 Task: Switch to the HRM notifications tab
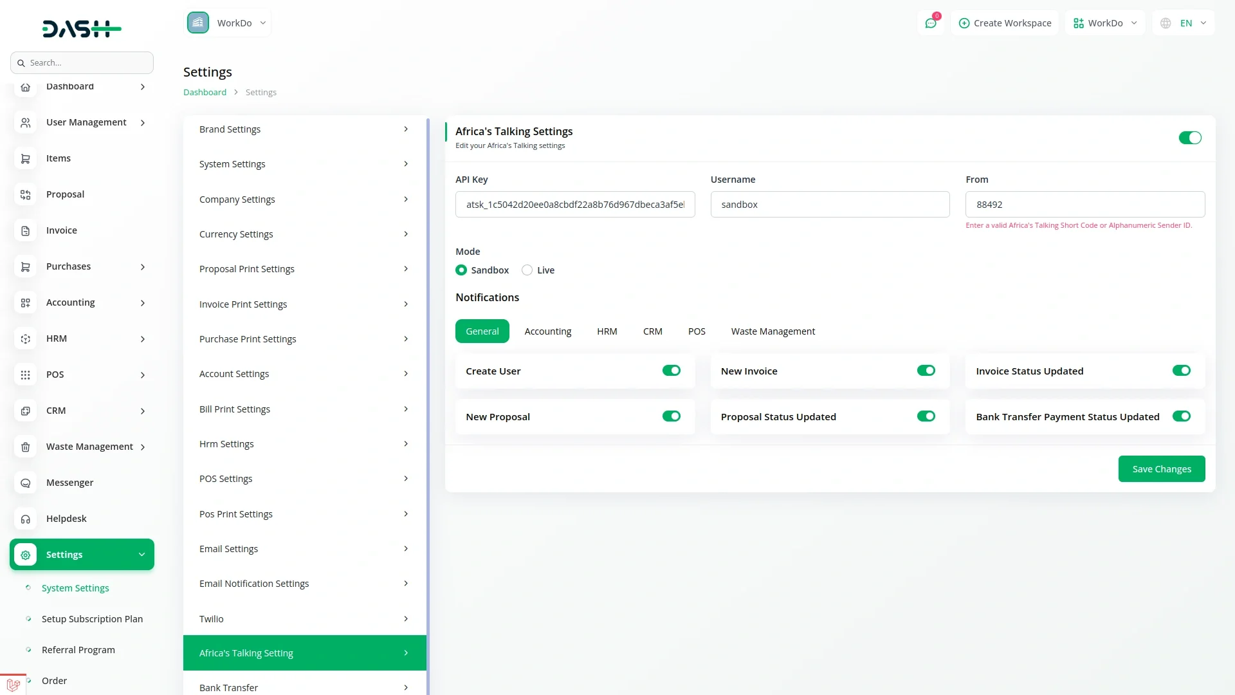click(607, 331)
